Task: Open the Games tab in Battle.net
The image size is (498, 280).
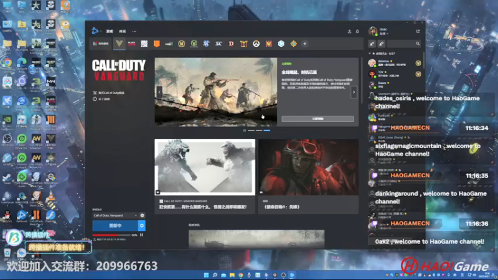Action: [110, 32]
